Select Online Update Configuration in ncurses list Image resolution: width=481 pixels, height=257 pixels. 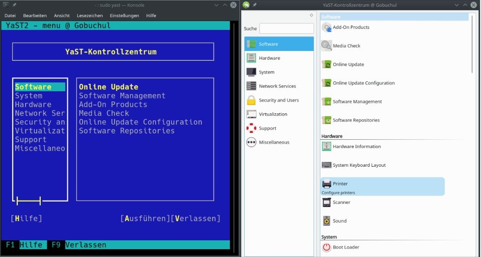coord(141,122)
